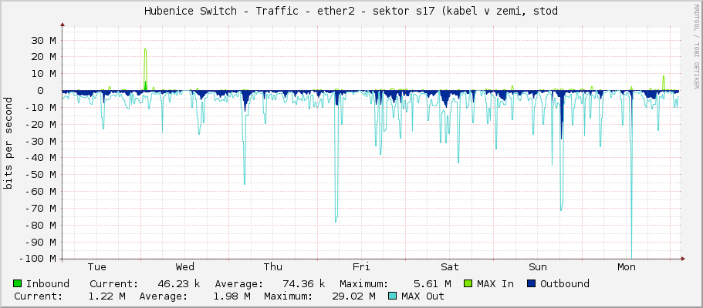Click the 'bits per second' axis label
Viewport: 703px width, 308px height.
[x=8, y=143]
